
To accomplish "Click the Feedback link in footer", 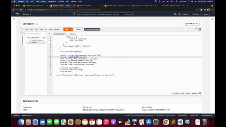I will click(17, 116).
